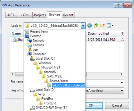
Task: Open the SharedAssem folder
Action: tap(59, 81)
